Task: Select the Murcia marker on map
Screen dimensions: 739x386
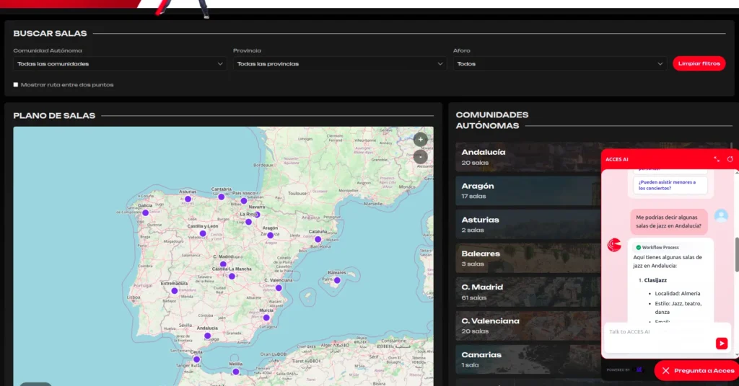Action: pyautogui.click(x=266, y=318)
